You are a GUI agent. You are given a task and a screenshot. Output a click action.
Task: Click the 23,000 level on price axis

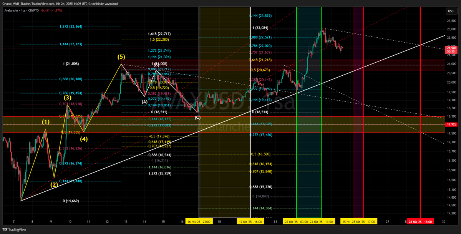pos(451,29)
